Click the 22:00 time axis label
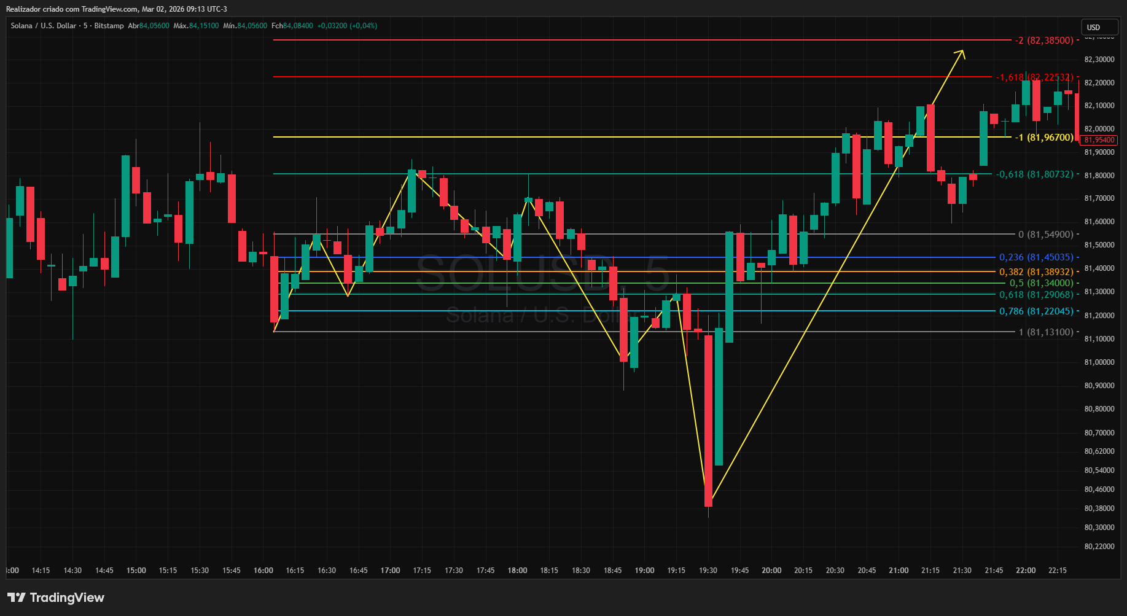Screen dimensions: 1127x616 1026,571
